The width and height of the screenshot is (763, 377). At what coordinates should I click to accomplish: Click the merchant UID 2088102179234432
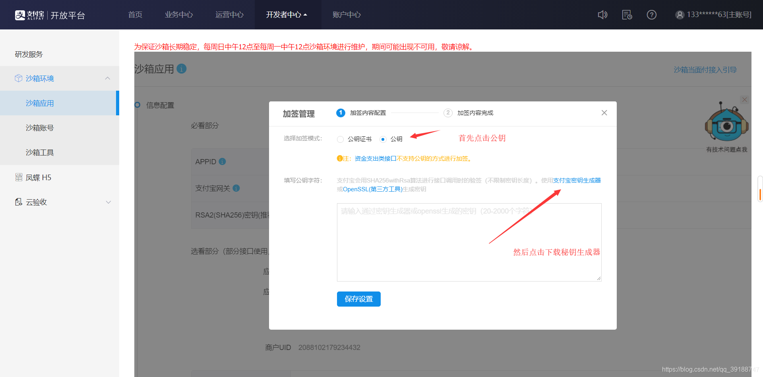tap(329, 348)
